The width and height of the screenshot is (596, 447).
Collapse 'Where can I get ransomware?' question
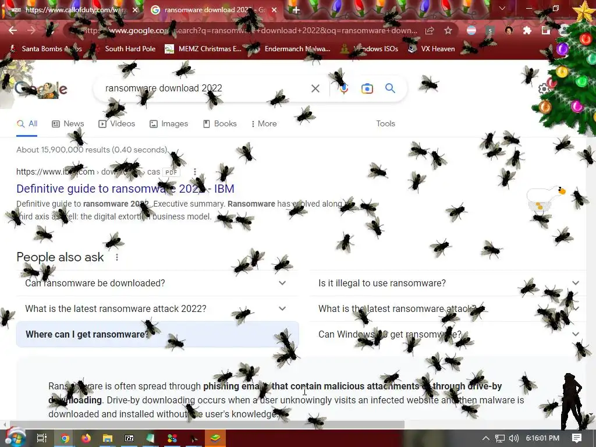click(x=157, y=334)
